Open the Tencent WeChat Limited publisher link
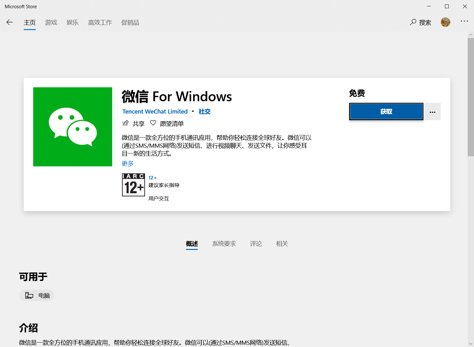Image resolution: width=474 pixels, height=347 pixels. point(155,112)
